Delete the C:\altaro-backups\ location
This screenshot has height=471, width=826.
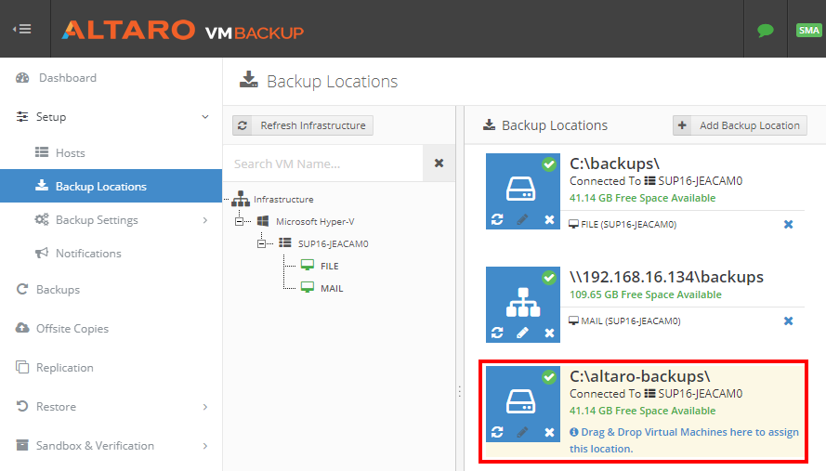tap(549, 432)
